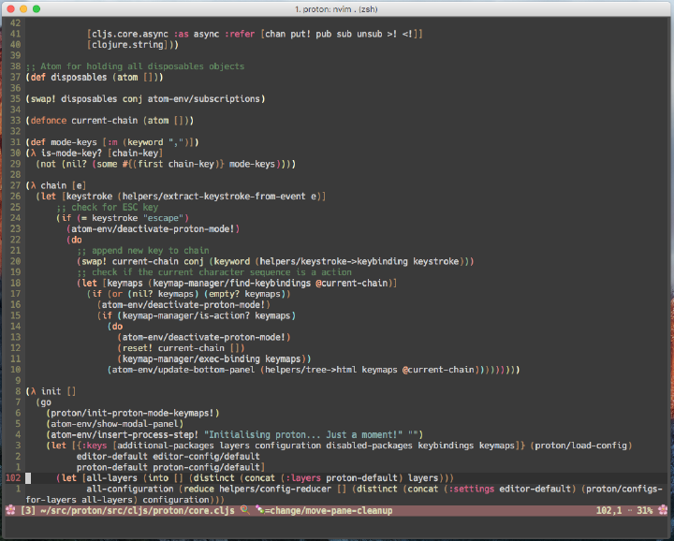Click 'atom-env/show-modal-panel' call

click(115, 424)
